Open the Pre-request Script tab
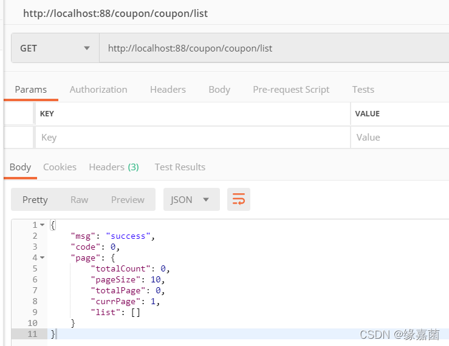The width and height of the screenshot is (449, 346). coord(291,90)
